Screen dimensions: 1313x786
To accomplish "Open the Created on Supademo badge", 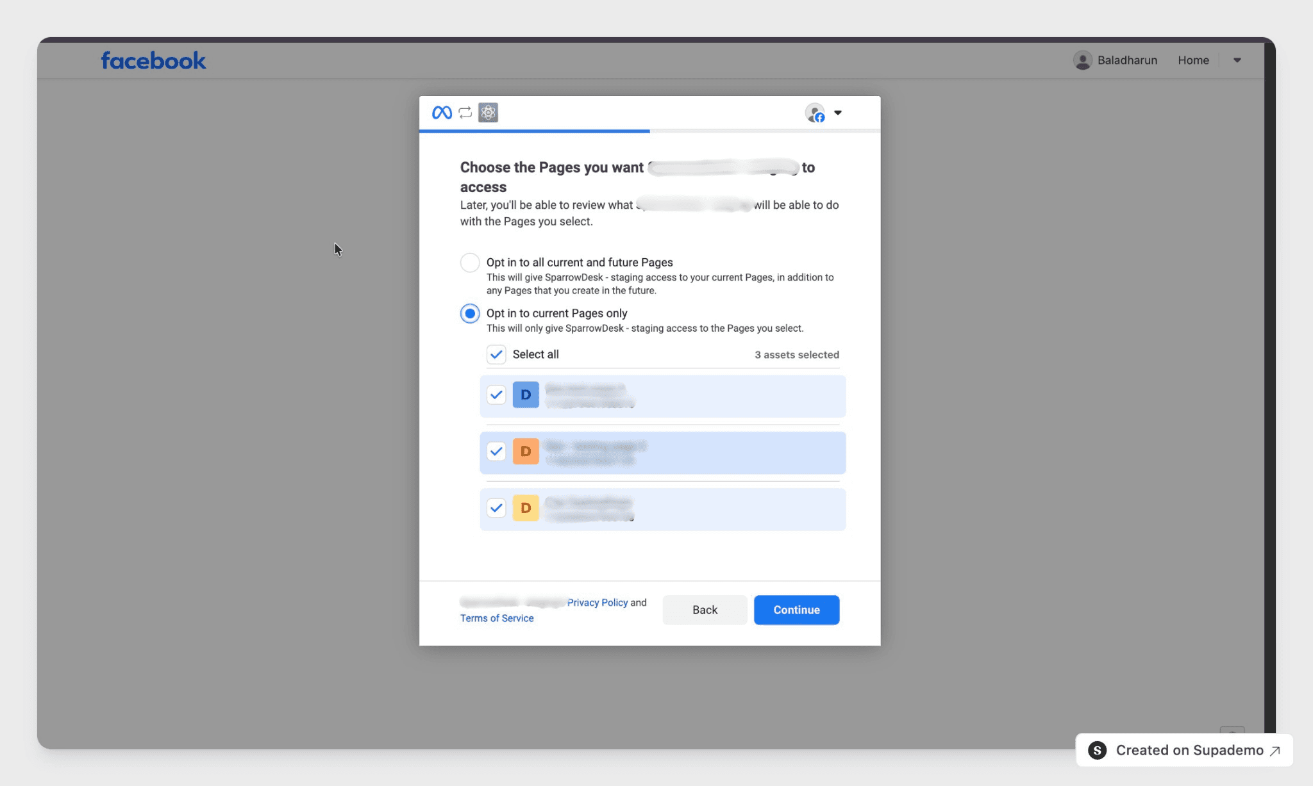I will pos(1184,750).
